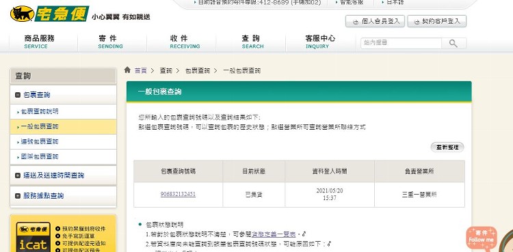
Task: Select 國際包裹查詢 in sidebar
Action: 63,156
